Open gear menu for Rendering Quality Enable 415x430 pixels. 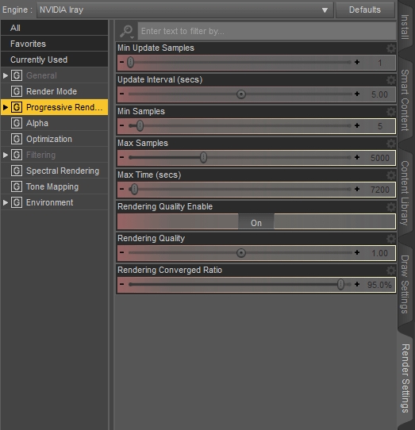pos(391,207)
